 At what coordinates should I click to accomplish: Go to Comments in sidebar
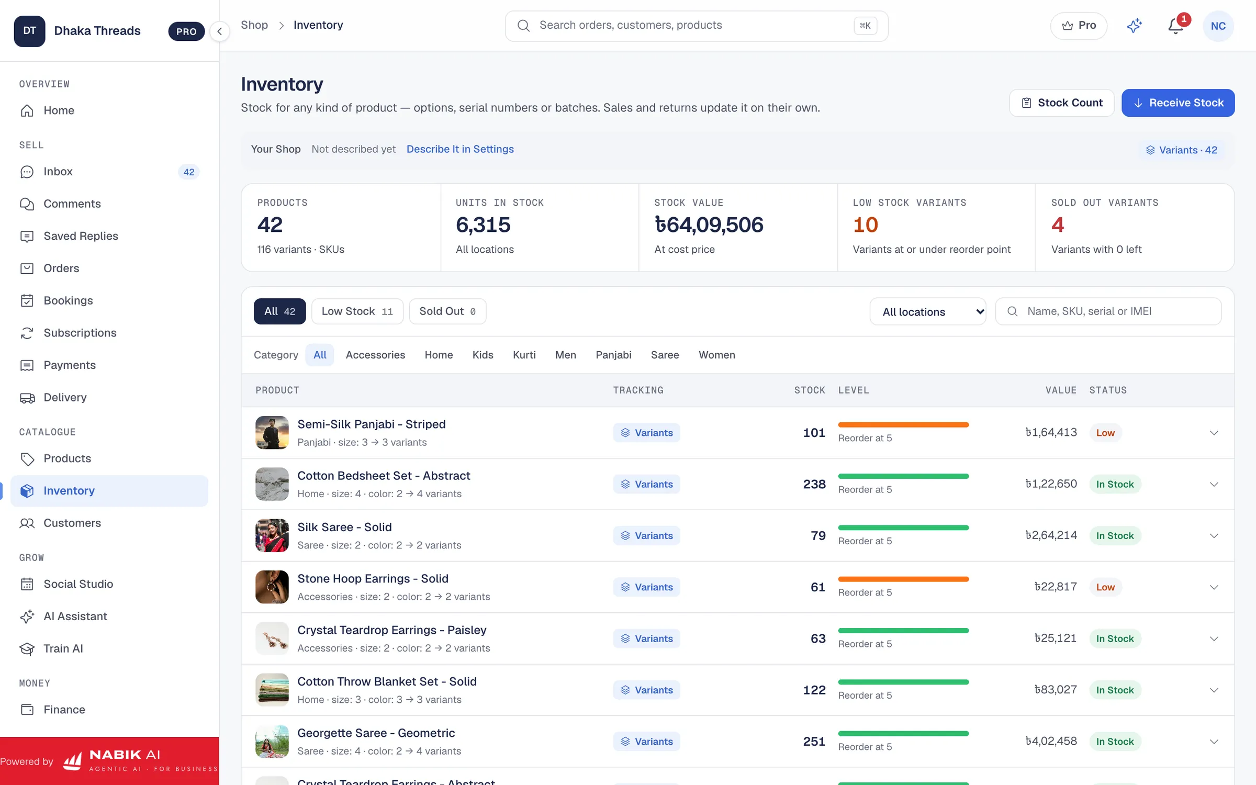(x=109, y=204)
